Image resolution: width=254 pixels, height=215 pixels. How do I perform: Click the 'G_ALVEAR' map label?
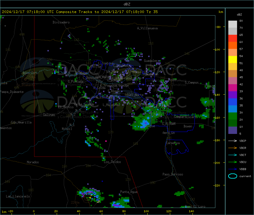tap(169, 124)
